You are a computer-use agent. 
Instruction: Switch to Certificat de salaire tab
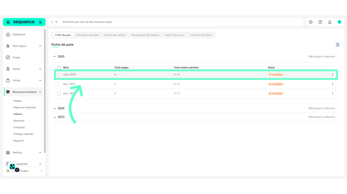[x=201, y=35]
